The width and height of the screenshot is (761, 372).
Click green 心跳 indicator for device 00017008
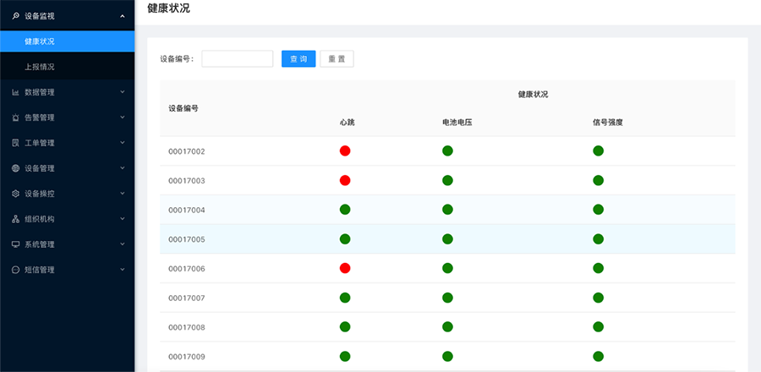(345, 327)
